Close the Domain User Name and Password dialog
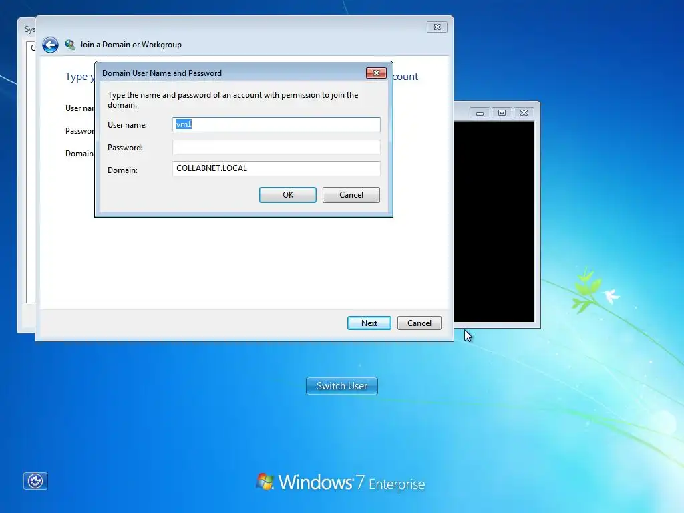The width and height of the screenshot is (684, 513). click(376, 73)
